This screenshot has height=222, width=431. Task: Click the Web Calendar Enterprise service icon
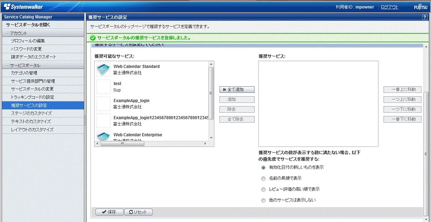tap(103, 136)
